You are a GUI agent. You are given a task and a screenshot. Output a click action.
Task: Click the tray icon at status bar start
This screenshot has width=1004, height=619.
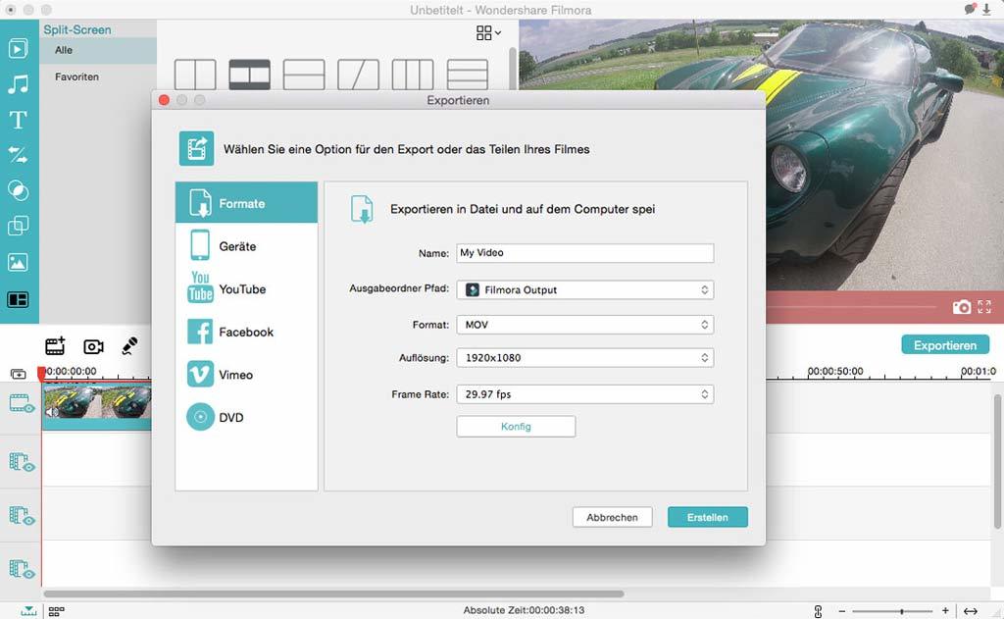pyautogui.click(x=28, y=611)
